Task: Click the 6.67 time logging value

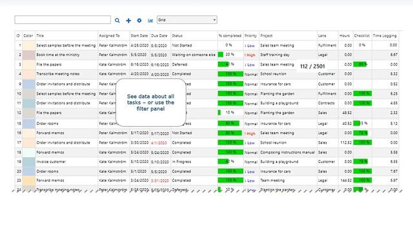Action: pos(394,55)
